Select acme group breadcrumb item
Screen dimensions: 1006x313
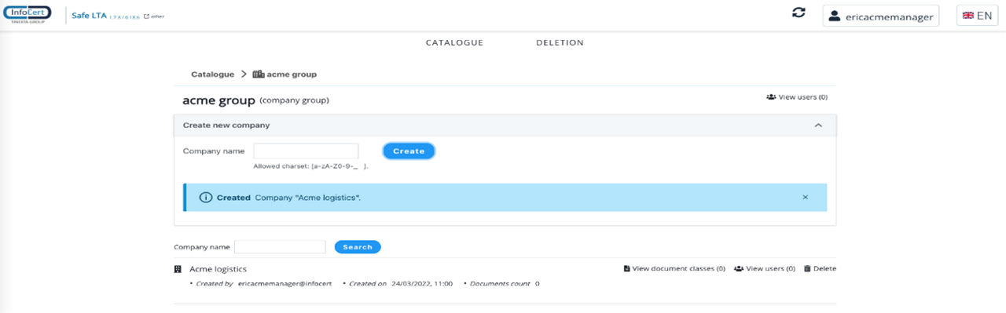(285, 75)
